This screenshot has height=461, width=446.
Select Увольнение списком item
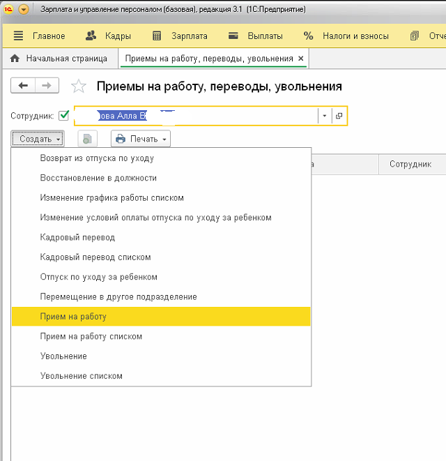point(161,376)
